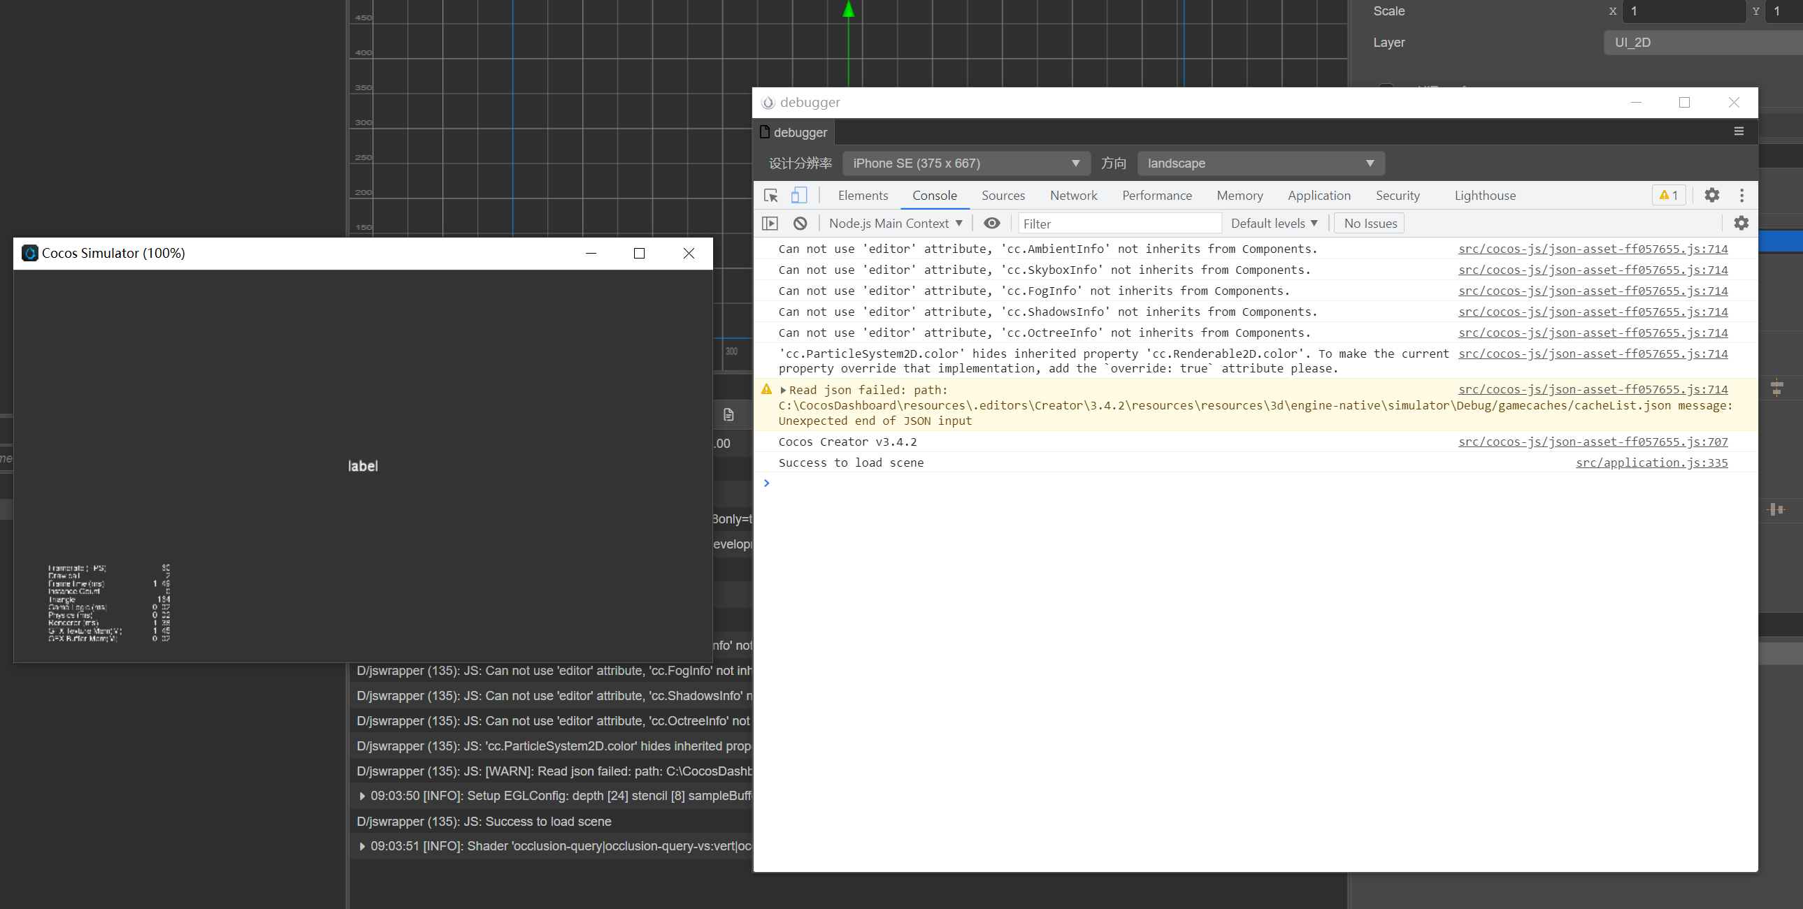Expand the Read json failed warning
This screenshot has width=1803, height=909.
tap(783, 390)
